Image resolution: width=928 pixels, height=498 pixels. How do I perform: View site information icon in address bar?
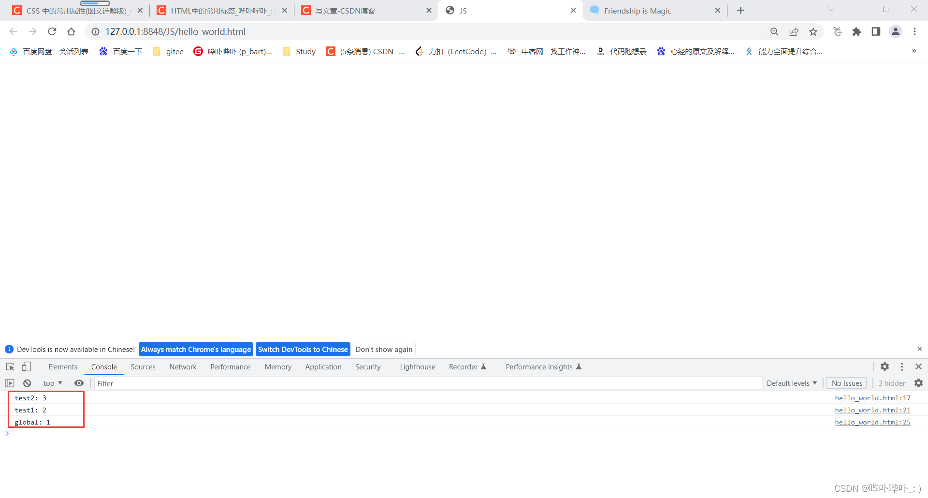[x=96, y=31]
